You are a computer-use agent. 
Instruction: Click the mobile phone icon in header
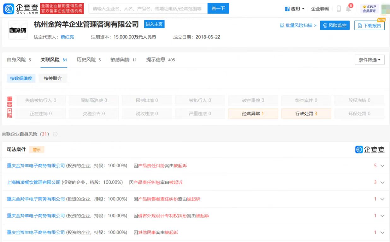tap(339, 9)
